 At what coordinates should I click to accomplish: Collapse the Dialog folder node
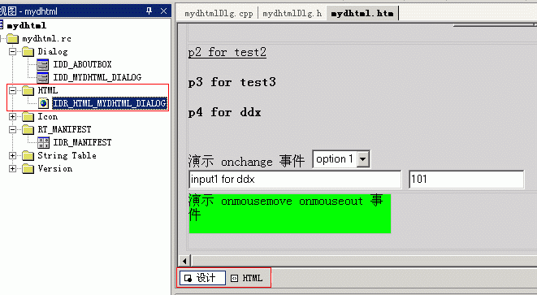pyautogui.click(x=13, y=52)
